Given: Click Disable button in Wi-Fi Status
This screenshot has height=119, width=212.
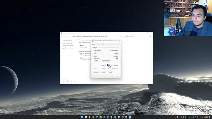Looking at the screenshot, I should tap(103, 72).
